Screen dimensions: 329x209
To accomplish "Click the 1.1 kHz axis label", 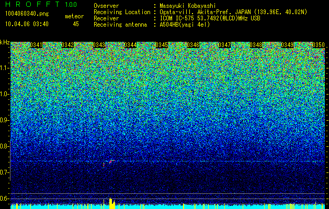I will tap(4, 68).
